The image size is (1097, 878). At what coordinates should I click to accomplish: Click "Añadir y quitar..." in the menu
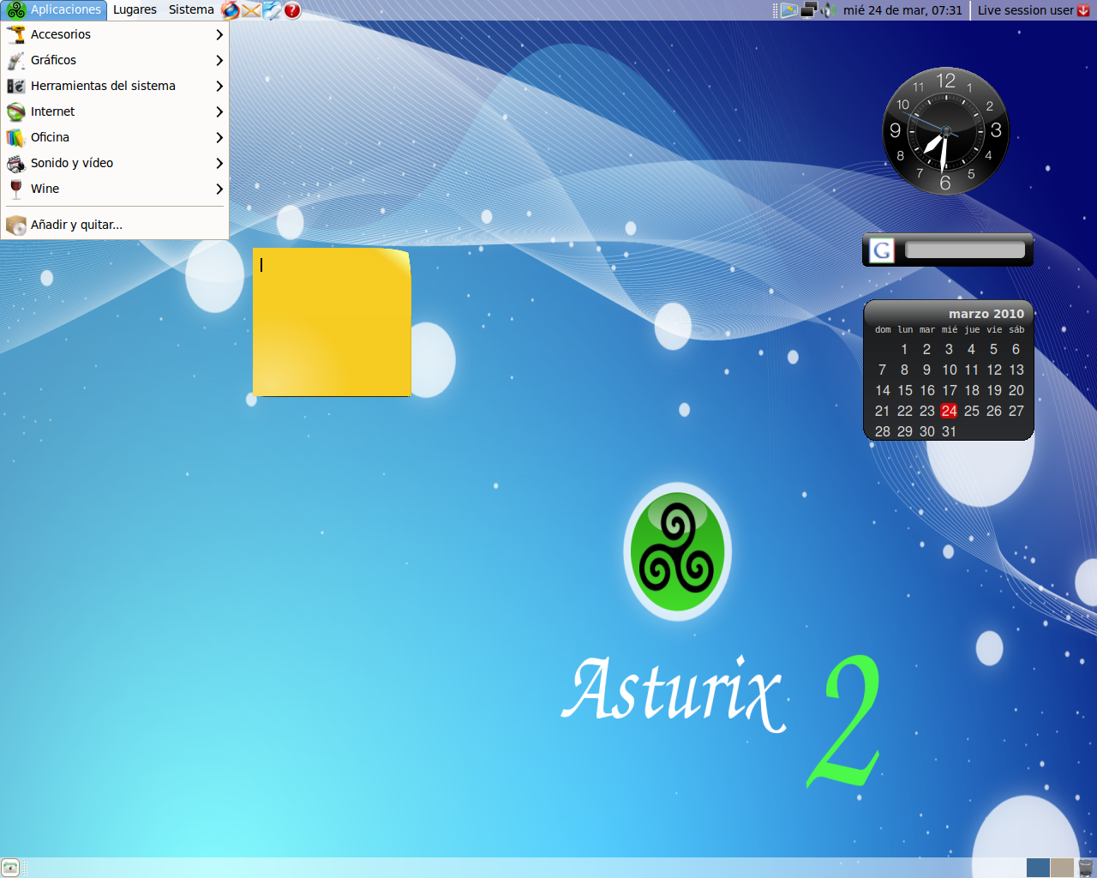[76, 225]
